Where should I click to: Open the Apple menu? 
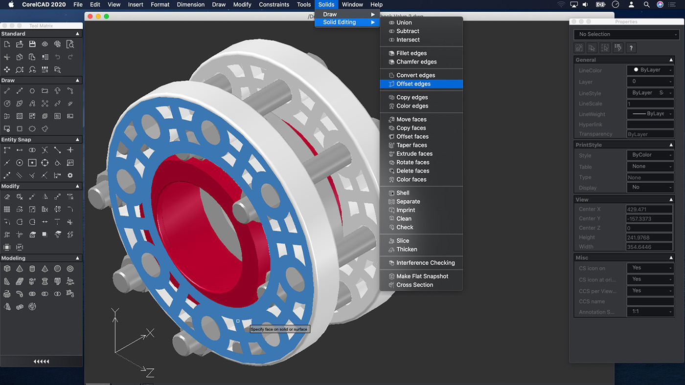click(11, 4)
